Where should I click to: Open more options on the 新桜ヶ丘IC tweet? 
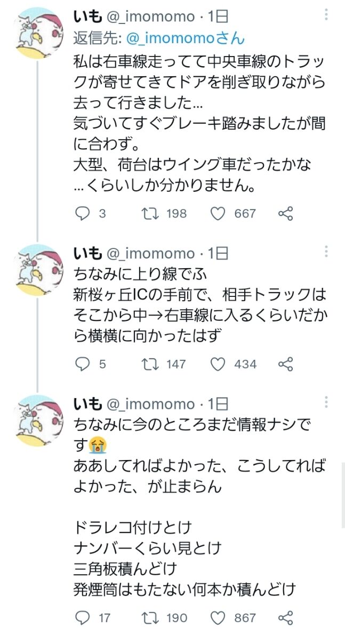326,252
